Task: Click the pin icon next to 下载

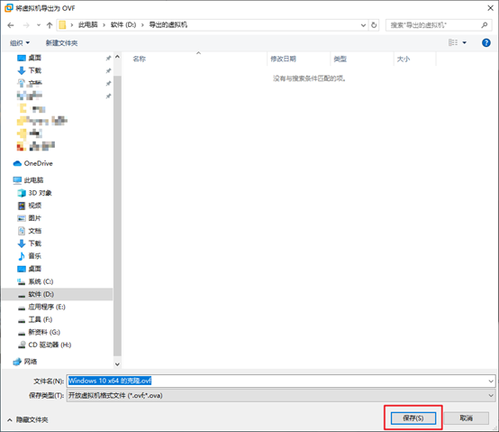Action: coord(108,70)
